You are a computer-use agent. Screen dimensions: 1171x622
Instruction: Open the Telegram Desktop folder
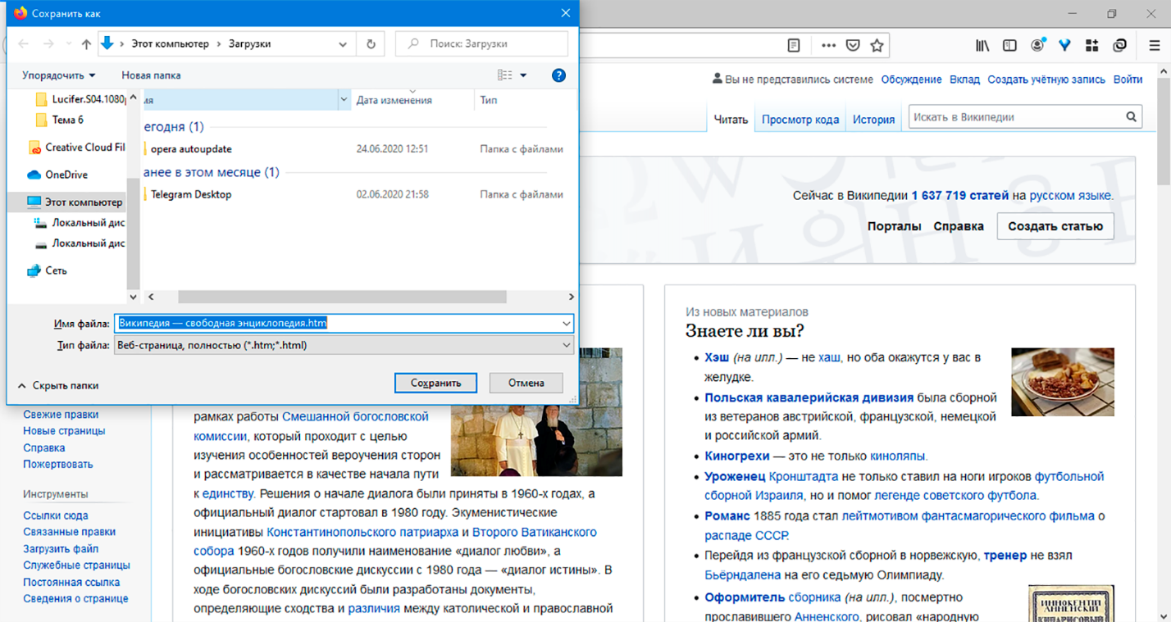(190, 194)
